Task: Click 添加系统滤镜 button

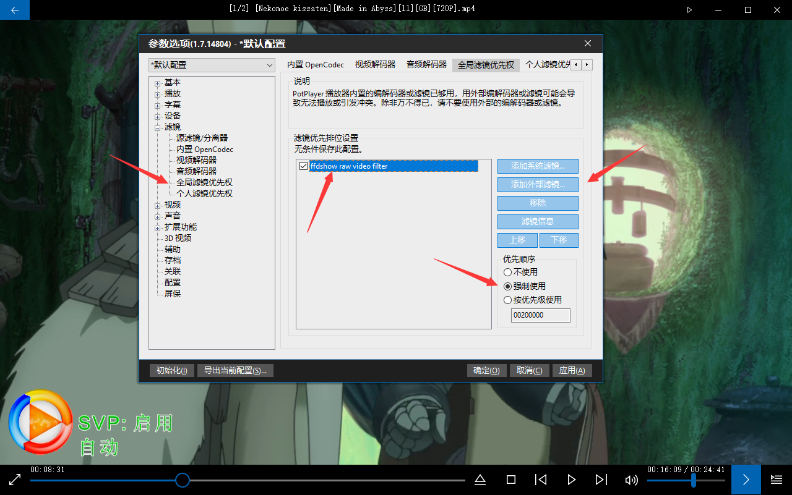Action: 538,166
